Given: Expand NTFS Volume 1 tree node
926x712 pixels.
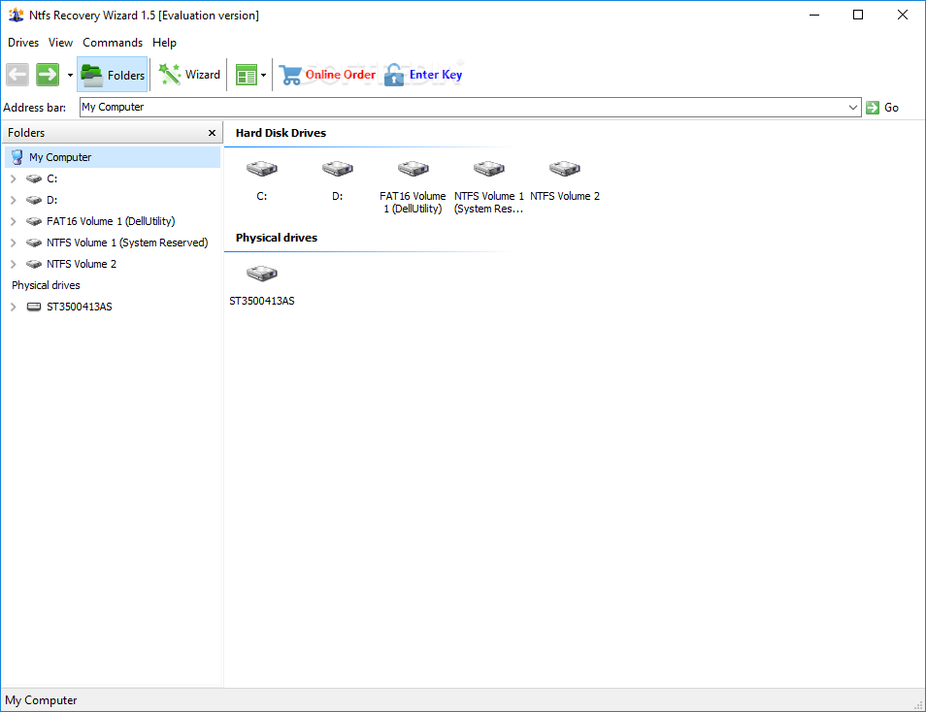Looking at the screenshot, I should click(13, 243).
